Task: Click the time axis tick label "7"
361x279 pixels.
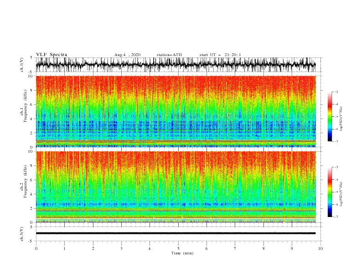Action: [235, 248]
